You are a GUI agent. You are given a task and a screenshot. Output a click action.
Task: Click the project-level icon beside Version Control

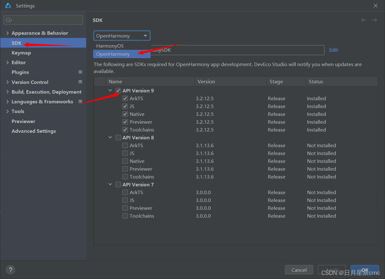tap(80, 82)
